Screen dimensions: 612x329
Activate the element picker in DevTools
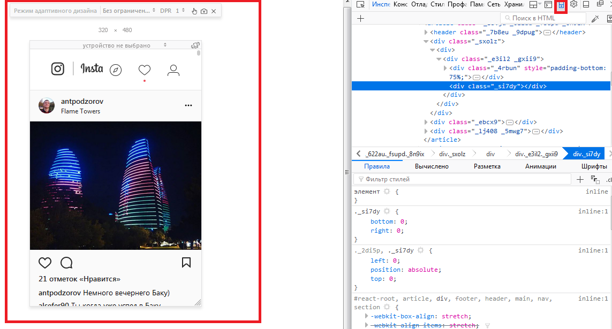(x=361, y=5)
